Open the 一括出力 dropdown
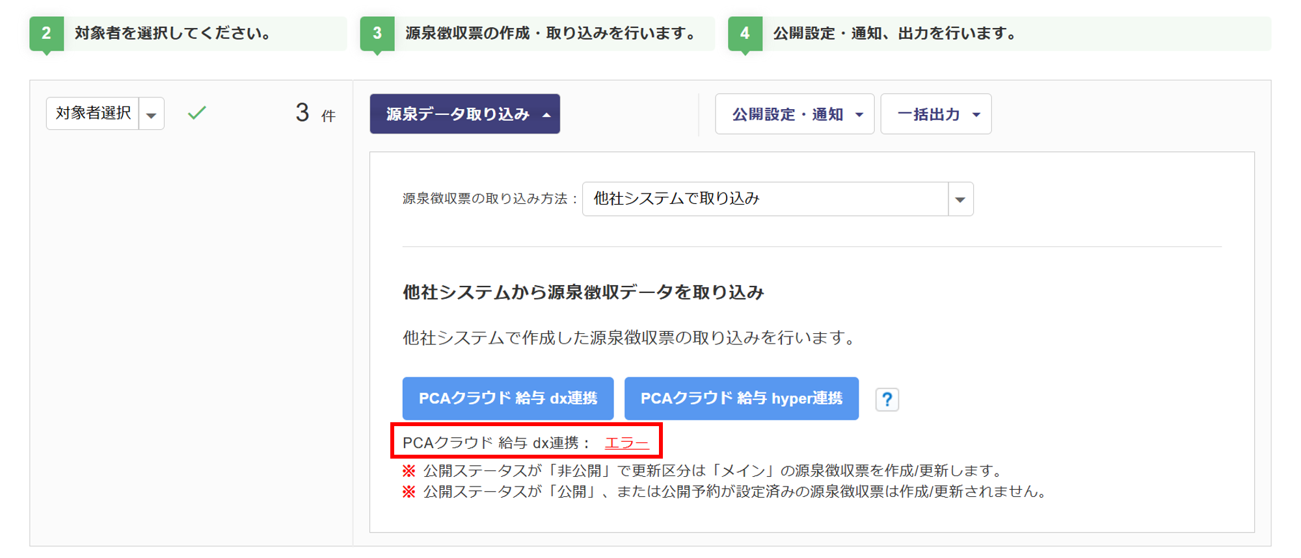 [936, 114]
